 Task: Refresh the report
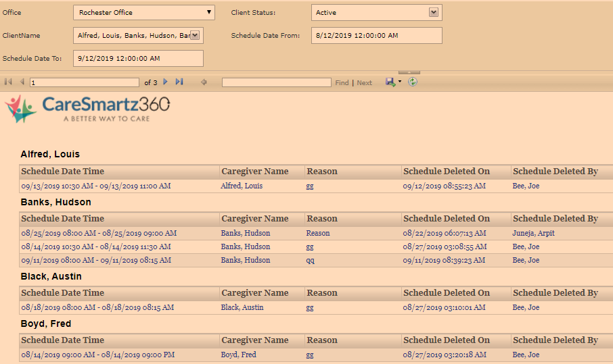point(413,82)
